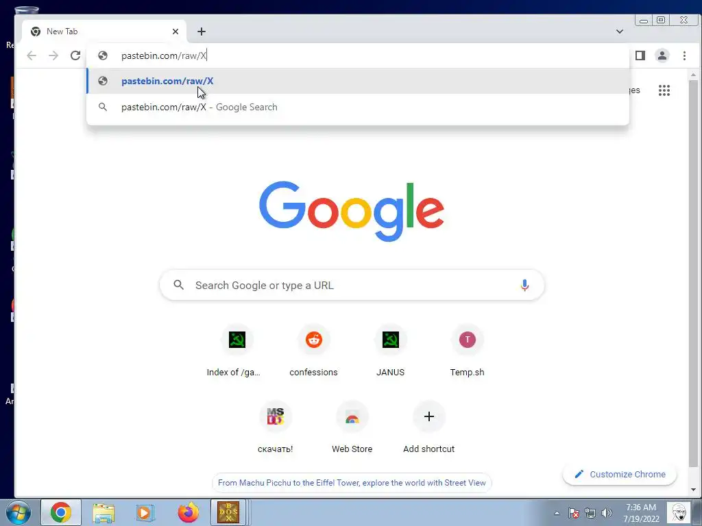Open Windows Explorer from the taskbar
The height and width of the screenshot is (526, 702).
[x=104, y=512]
